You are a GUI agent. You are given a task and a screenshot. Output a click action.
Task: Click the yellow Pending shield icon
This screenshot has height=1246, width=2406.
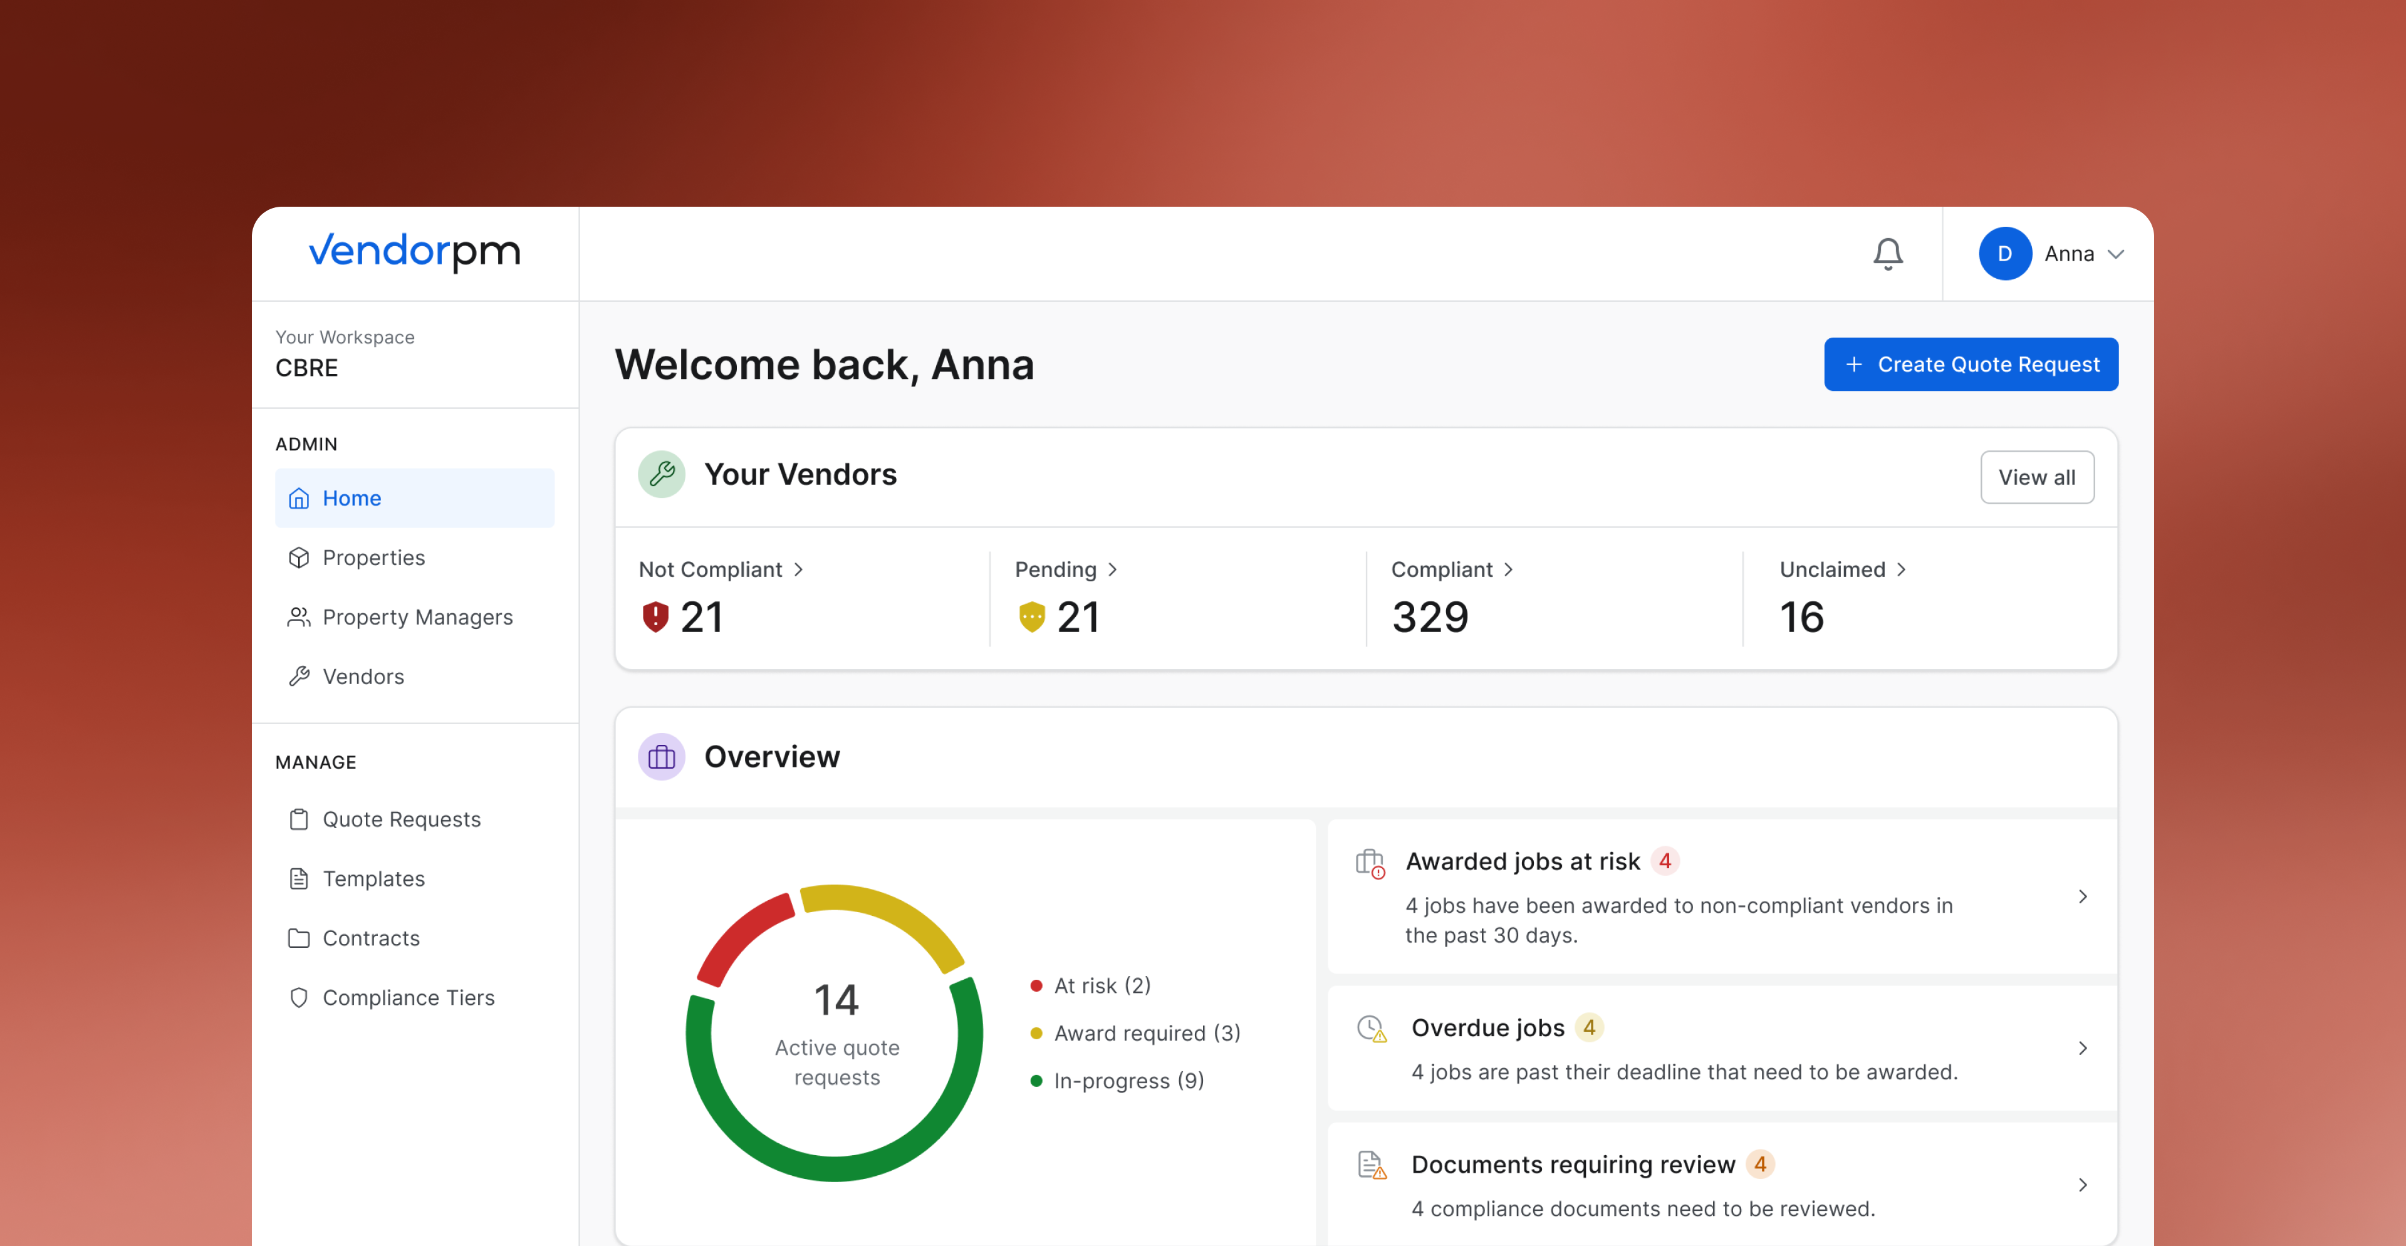coord(1031,616)
